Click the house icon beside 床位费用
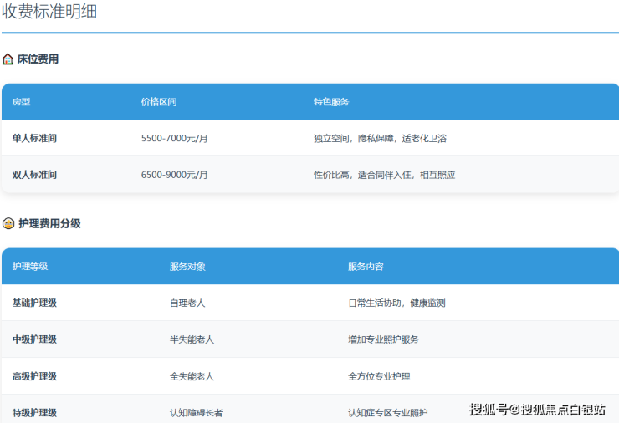Screen dimensions: 619x423 [8, 59]
